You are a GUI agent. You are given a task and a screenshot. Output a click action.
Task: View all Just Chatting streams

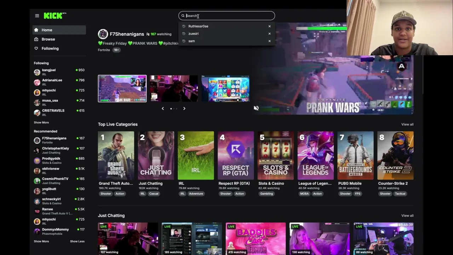pos(407,216)
